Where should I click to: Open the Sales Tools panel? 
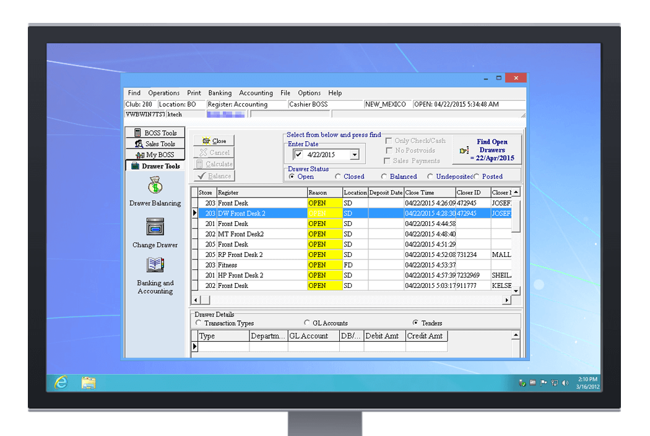(x=155, y=144)
